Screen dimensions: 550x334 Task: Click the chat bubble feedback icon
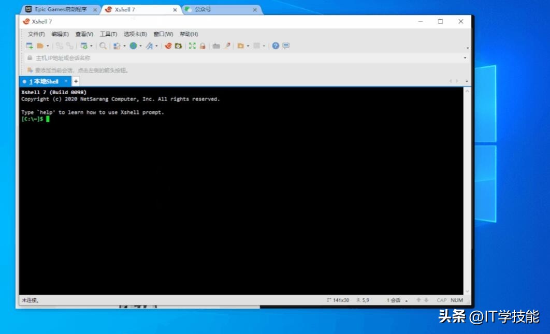tap(286, 46)
